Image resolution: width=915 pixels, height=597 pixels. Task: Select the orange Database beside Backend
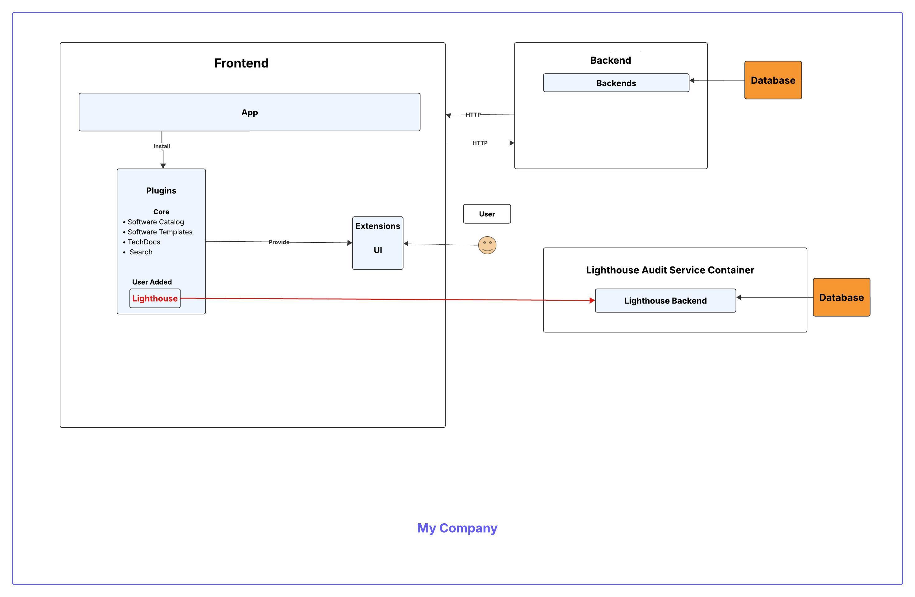click(772, 80)
